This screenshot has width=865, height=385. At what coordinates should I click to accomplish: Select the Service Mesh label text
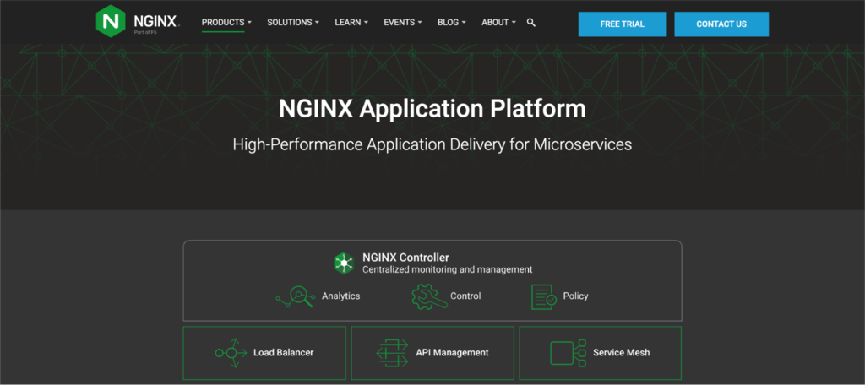pos(621,353)
